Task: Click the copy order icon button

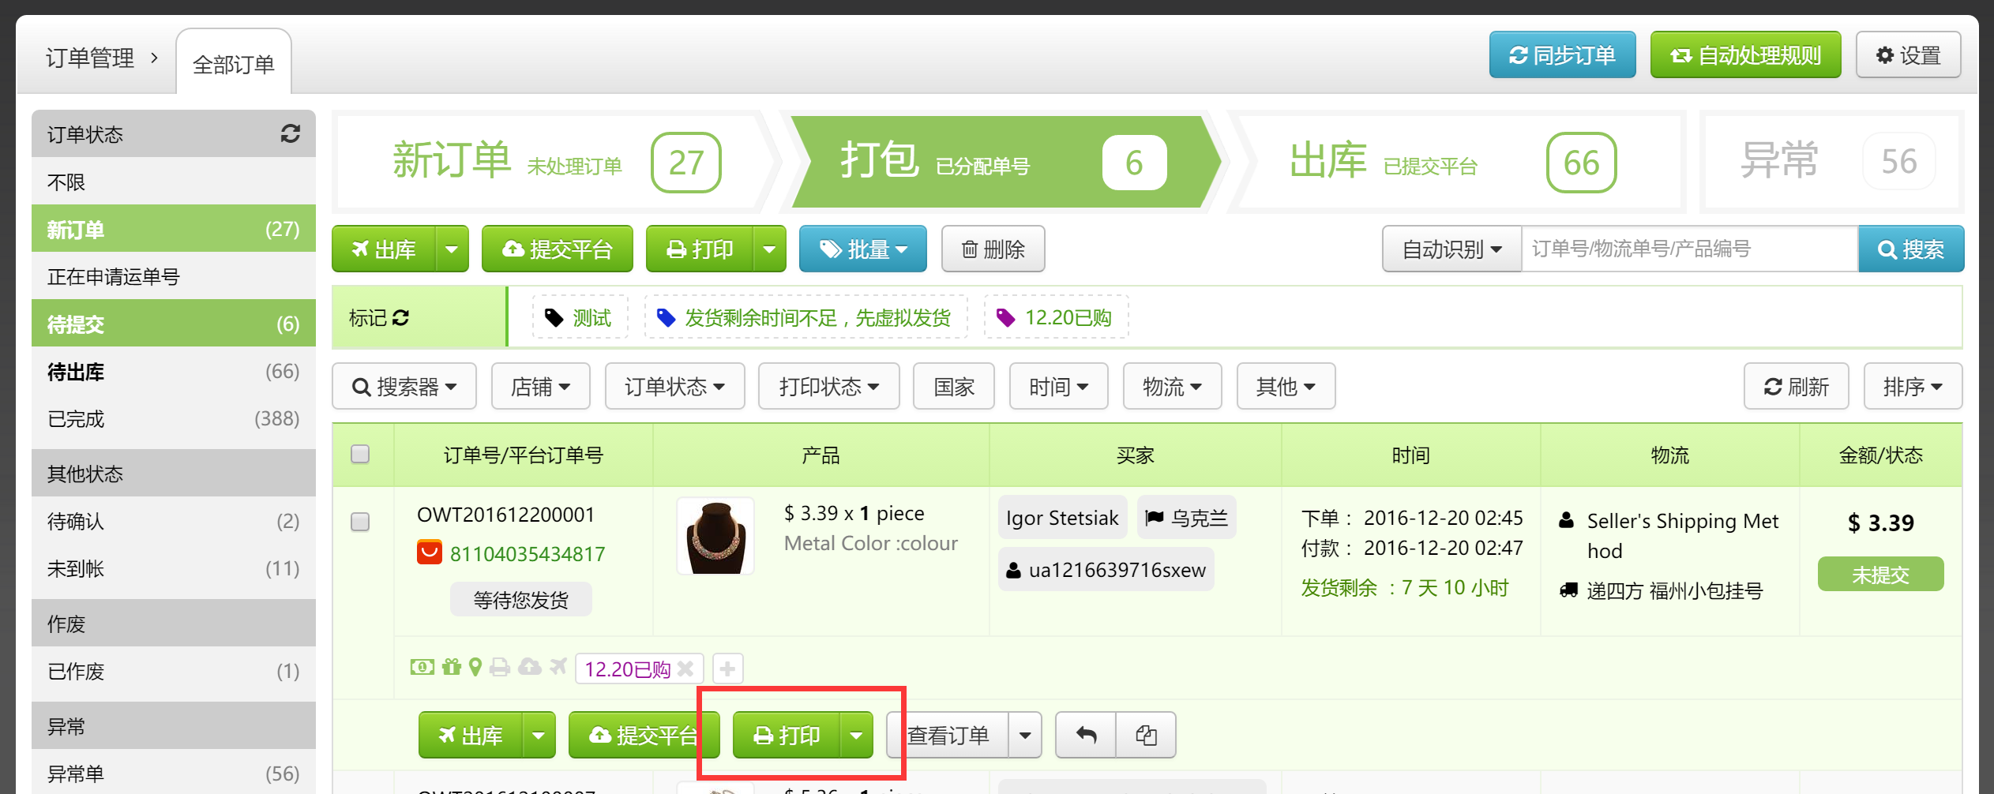Action: [x=1146, y=736]
